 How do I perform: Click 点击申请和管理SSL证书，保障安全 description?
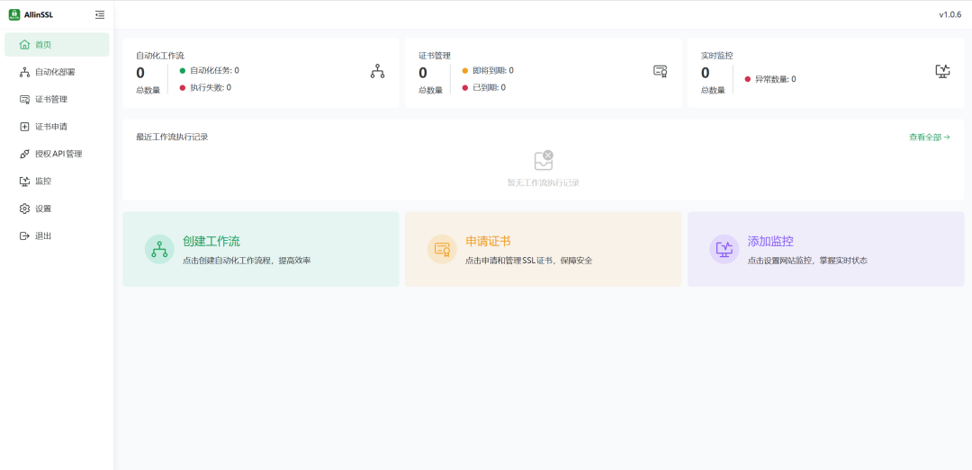[529, 261]
